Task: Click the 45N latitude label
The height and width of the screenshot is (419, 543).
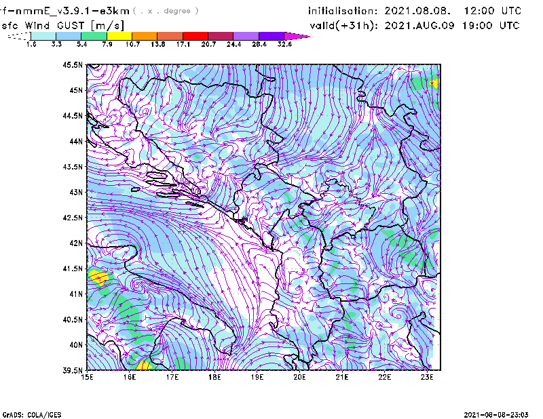Action: [x=76, y=90]
